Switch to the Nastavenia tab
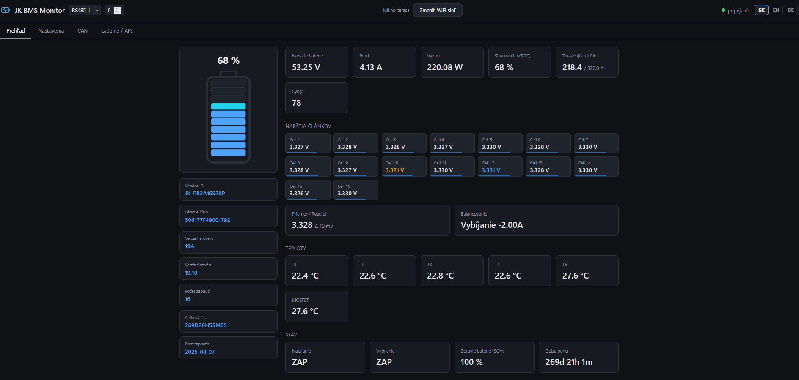This screenshot has width=799, height=380. [51, 31]
